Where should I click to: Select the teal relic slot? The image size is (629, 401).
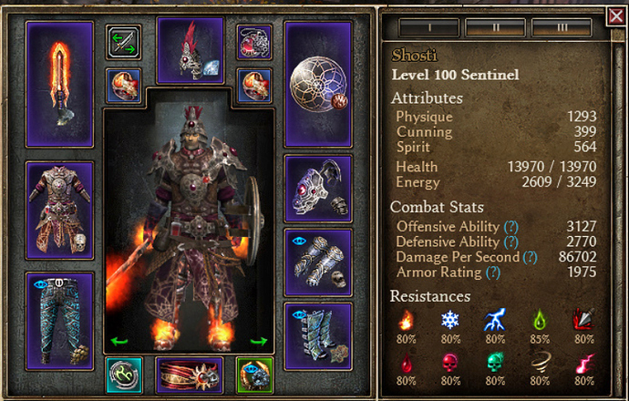(124, 375)
